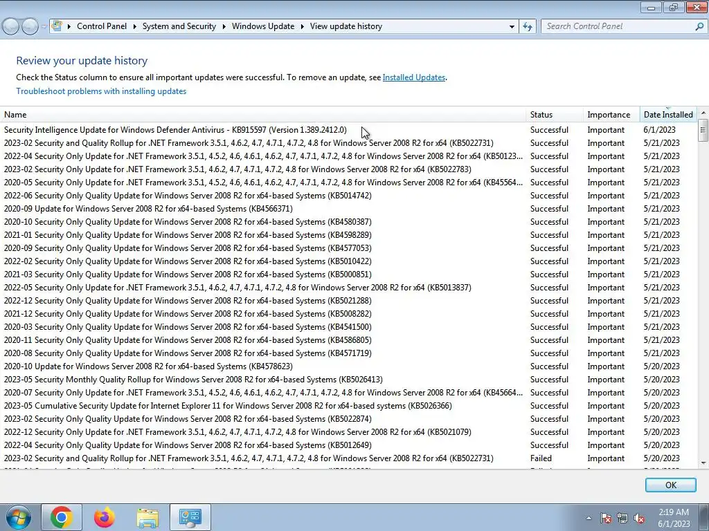The height and width of the screenshot is (531, 709).
Task: Expand arrow after Windows Update breadcrumb
Action: 302,26
